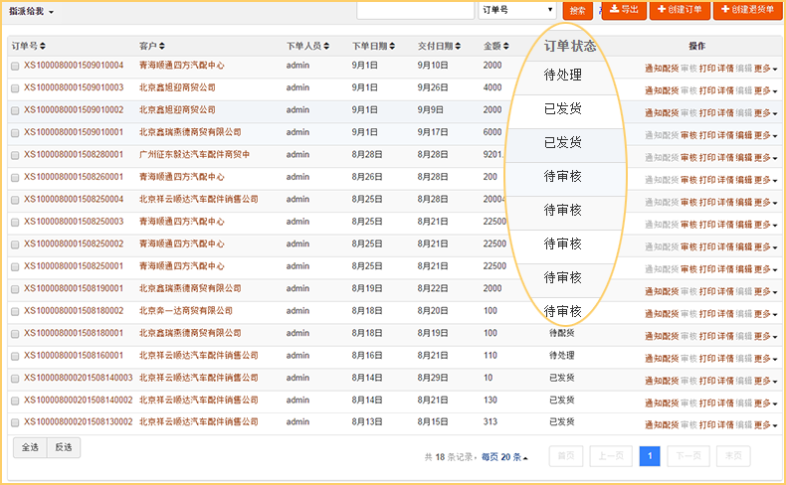Open the 订单号 search type dropdown
This screenshot has height=485, width=786.
pos(517,10)
